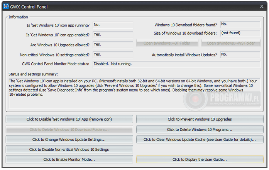
Task: Click to Display the User Guide button
Action: click(200, 159)
